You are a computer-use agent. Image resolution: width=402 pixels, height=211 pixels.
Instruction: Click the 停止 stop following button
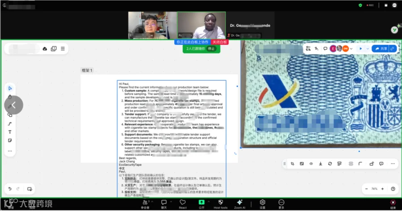point(211,49)
